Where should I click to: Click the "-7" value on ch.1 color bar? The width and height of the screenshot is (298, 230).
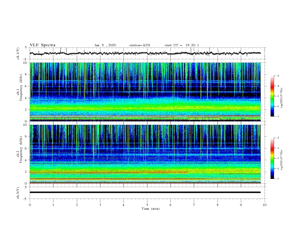(277, 117)
